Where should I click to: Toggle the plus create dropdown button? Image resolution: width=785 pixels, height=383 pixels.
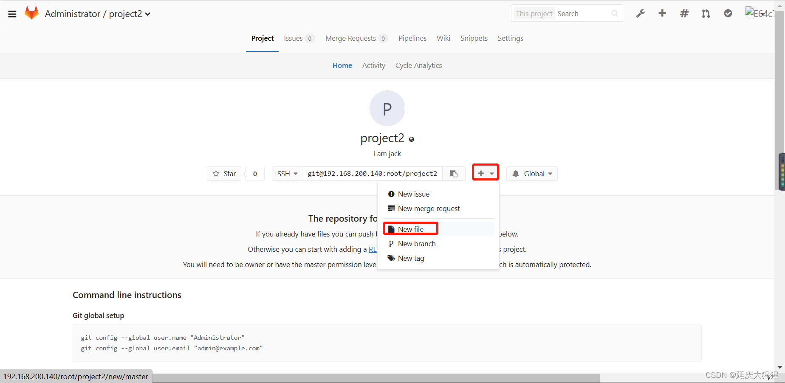486,174
